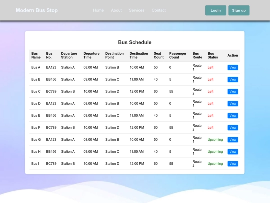Viewport: 270px width, 203px height.
Task: Select Upcoming status in Bus I row
Action: [215, 164]
